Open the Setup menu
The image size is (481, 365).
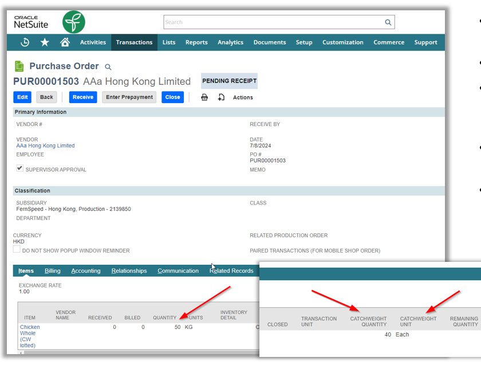coord(304,42)
